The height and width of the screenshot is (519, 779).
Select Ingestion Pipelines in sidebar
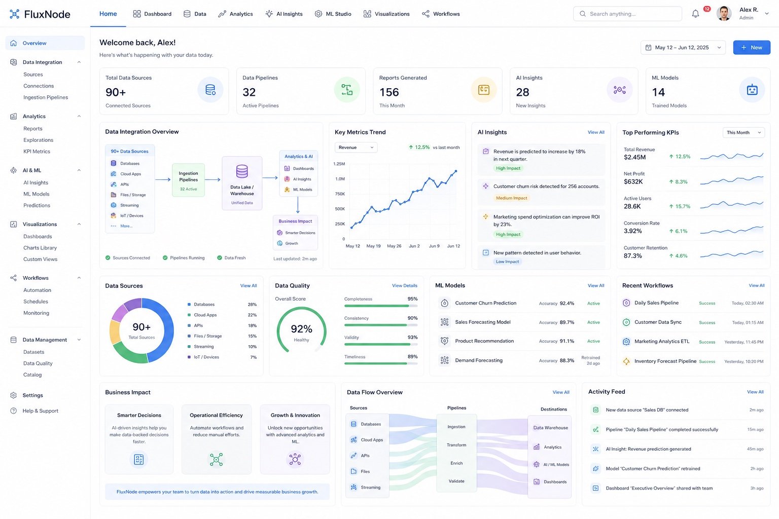click(x=46, y=97)
